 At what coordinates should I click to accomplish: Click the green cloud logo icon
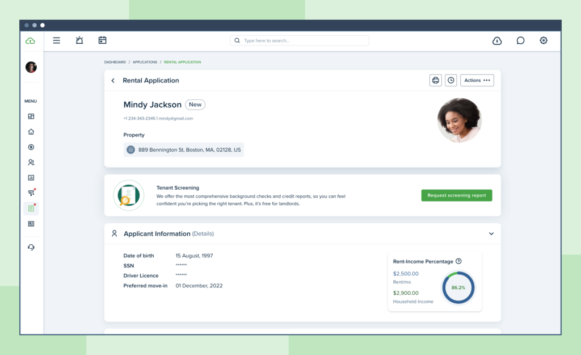coord(31,41)
